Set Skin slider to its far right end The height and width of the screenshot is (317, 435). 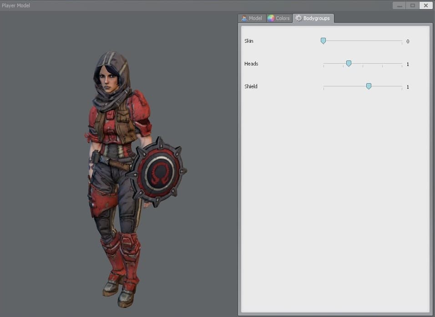402,41
